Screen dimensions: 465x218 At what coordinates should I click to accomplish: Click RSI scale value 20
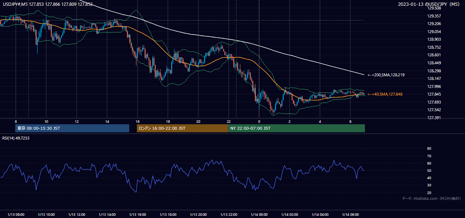(429, 193)
